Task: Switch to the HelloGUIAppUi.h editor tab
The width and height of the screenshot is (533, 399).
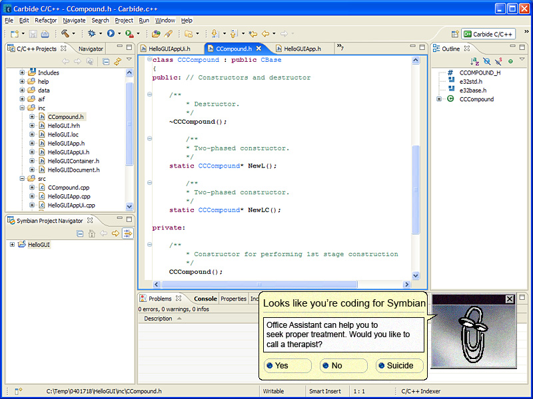Action: pyautogui.click(x=169, y=49)
